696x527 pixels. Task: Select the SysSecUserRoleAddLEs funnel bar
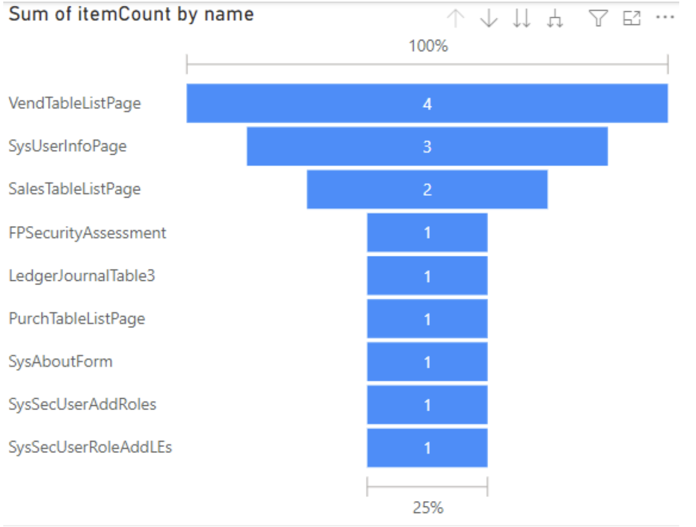click(x=427, y=447)
